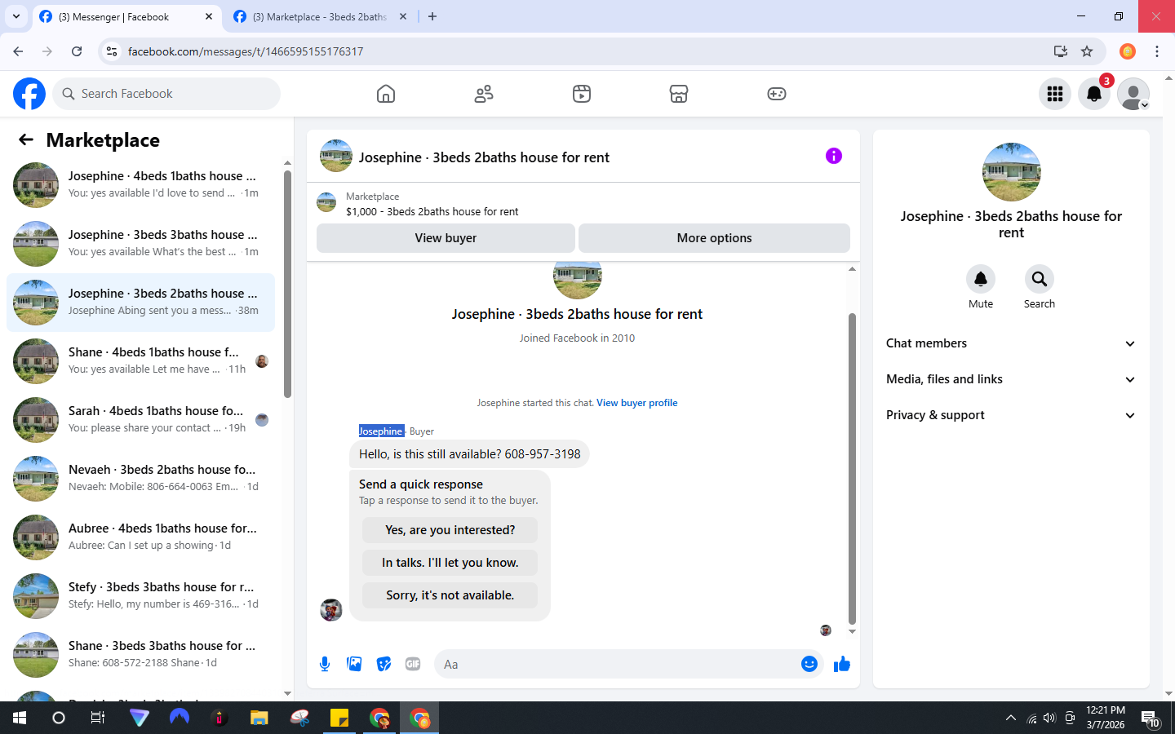Go back in the browser

click(18, 51)
